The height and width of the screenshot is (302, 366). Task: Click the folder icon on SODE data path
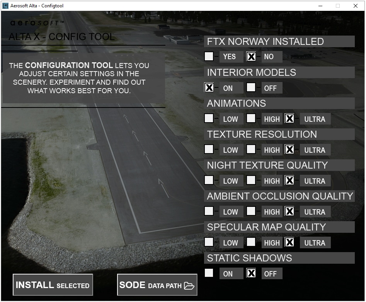click(x=189, y=286)
